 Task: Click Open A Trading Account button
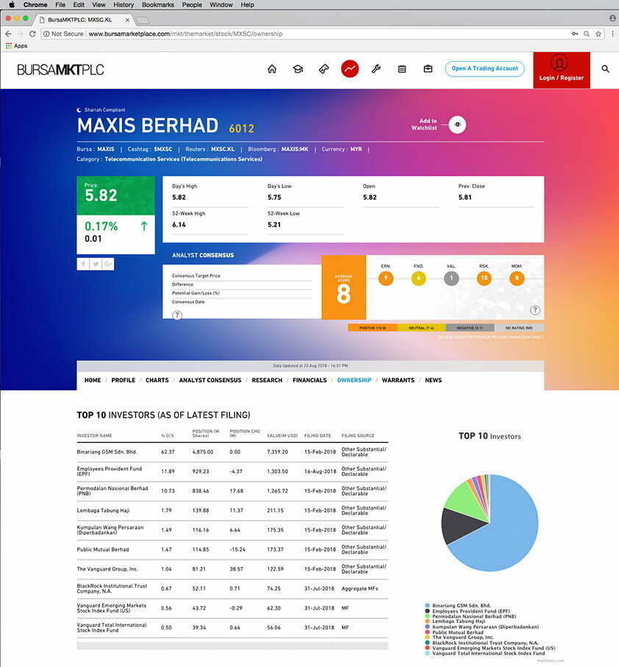(484, 68)
